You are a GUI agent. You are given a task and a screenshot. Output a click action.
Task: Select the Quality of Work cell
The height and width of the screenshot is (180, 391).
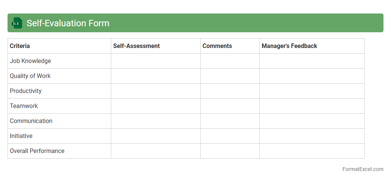pos(30,76)
